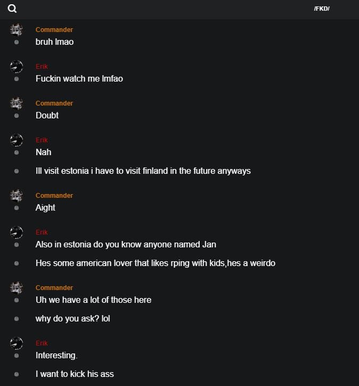Click Commander's avatar above the "Doubt" message

17,103
